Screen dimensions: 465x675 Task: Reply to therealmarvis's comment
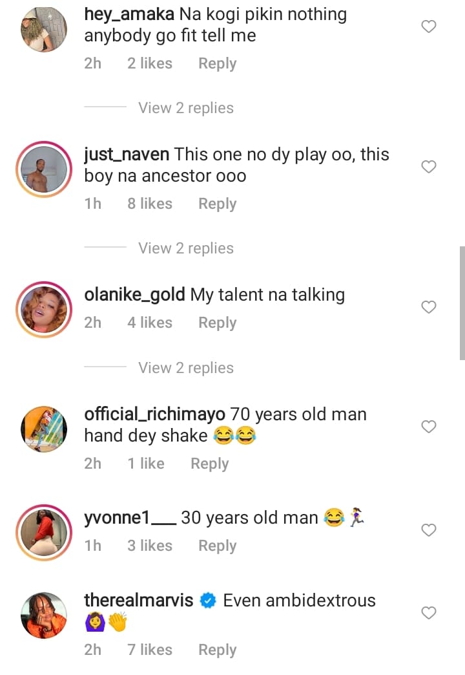tap(217, 650)
